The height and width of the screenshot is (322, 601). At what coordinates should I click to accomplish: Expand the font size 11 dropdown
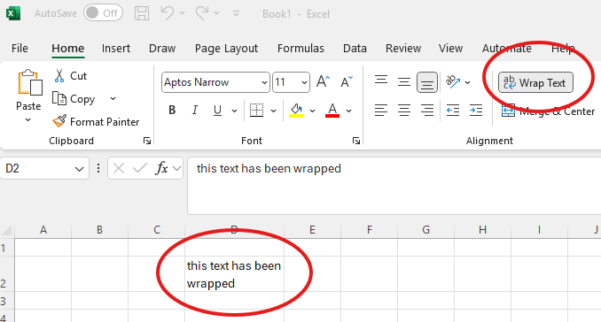[x=304, y=82]
